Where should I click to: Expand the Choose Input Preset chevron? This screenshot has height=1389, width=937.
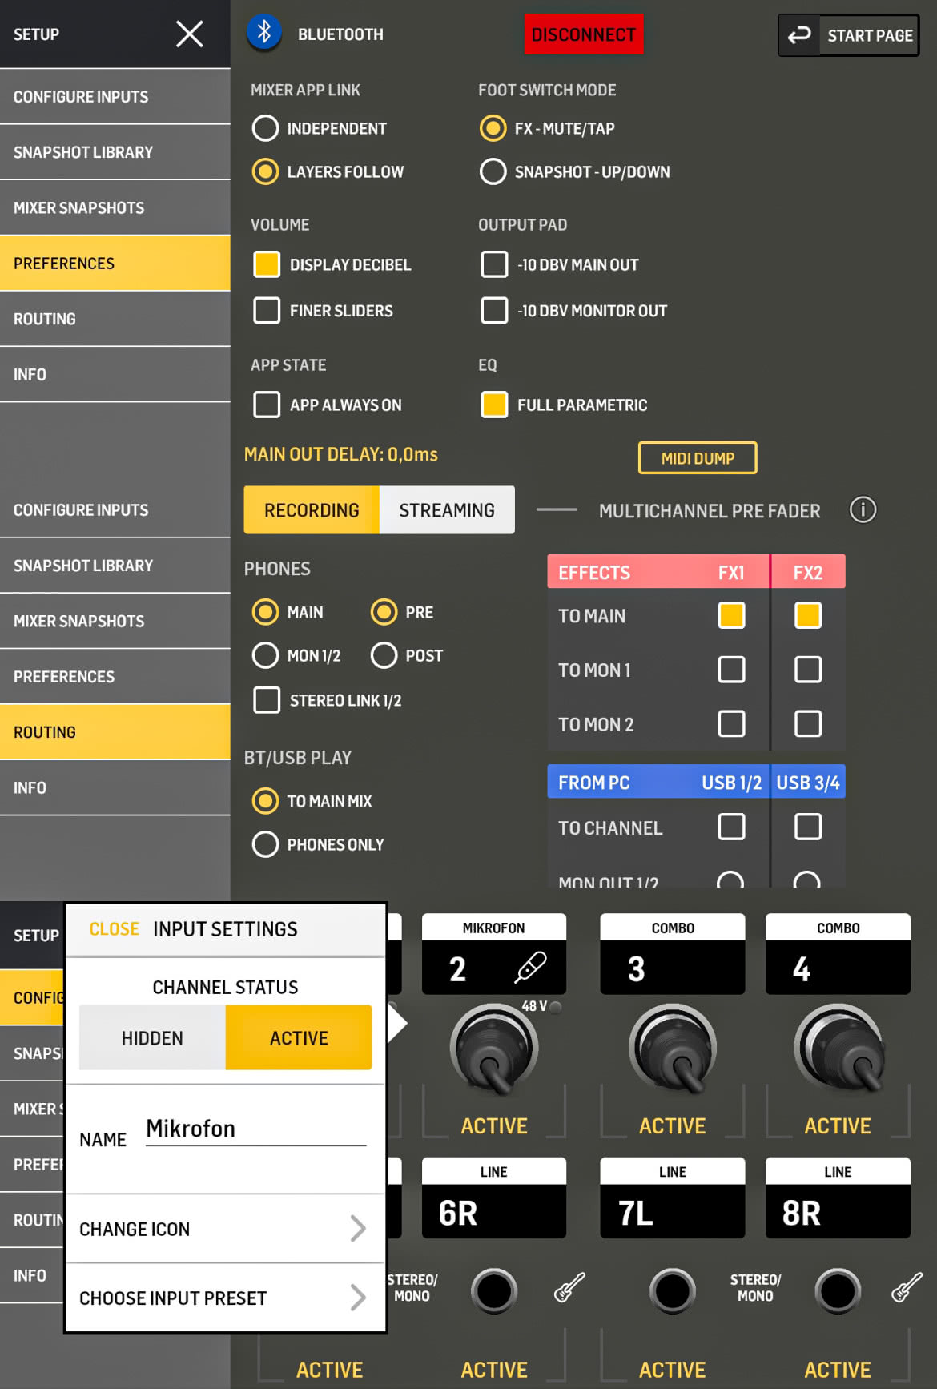(358, 1298)
